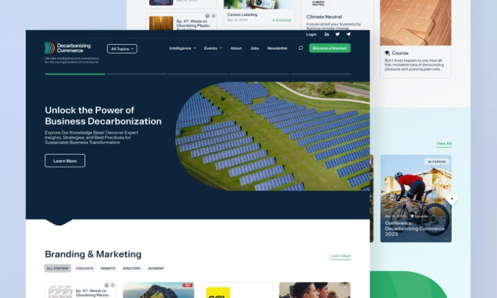Click the yellow logo card thumbnail

point(218,292)
